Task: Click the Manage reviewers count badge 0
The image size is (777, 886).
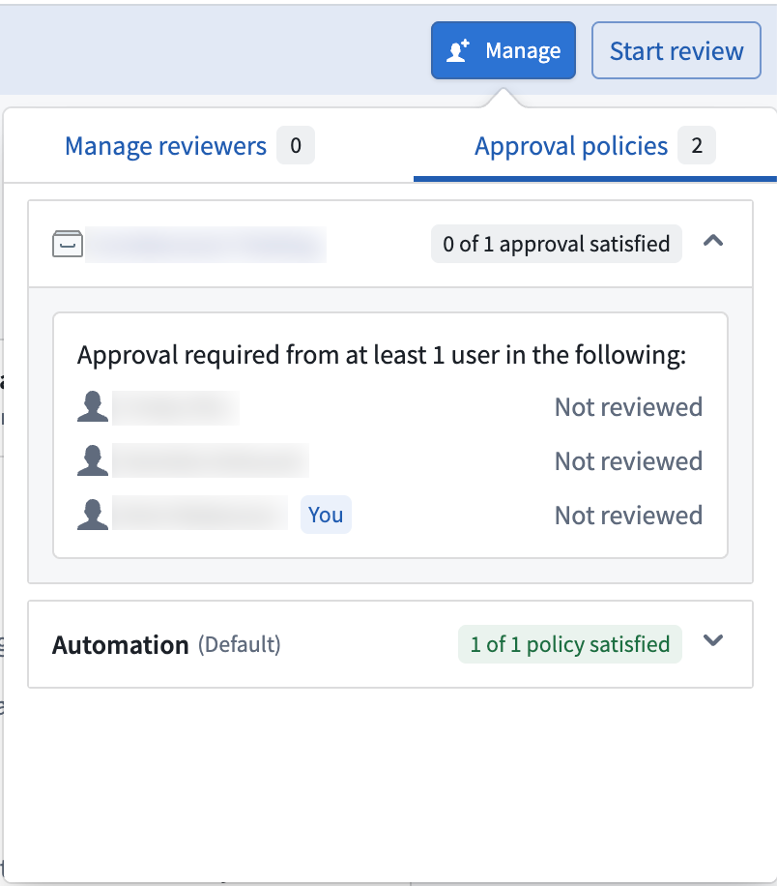Action: tap(296, 145)
